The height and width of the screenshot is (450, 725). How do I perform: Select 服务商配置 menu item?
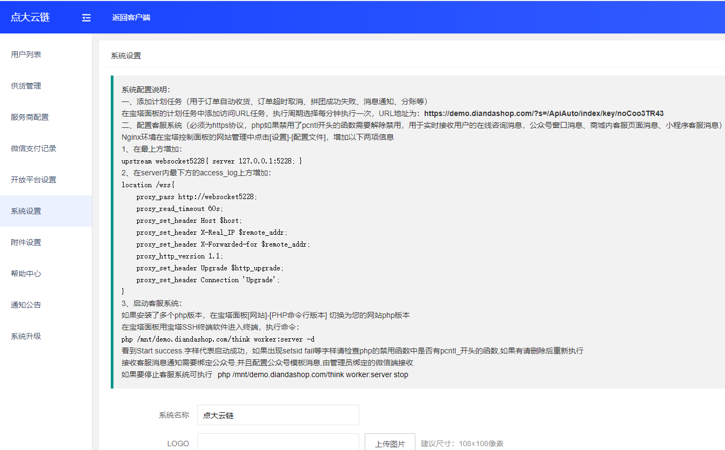46,117
